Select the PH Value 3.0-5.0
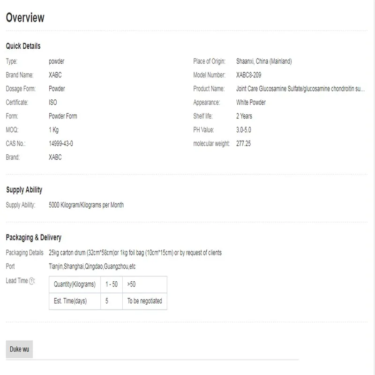Screen dimensions: 375x375 tap(244, 130)
